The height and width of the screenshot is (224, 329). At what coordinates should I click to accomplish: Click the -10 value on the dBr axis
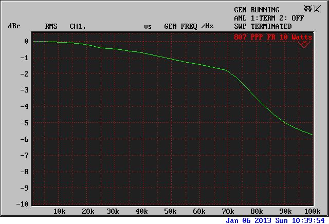(22, 204)
